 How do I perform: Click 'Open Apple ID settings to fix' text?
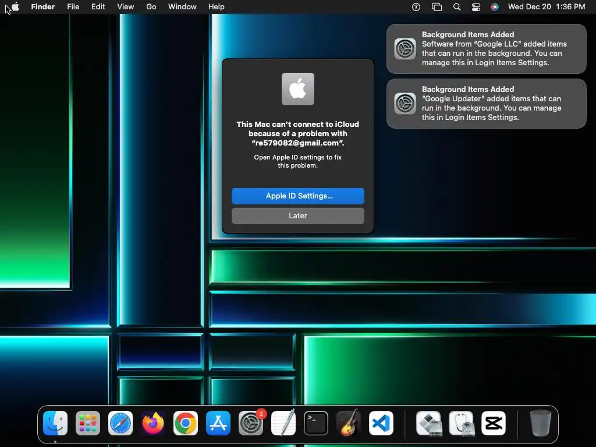(298, 157)
